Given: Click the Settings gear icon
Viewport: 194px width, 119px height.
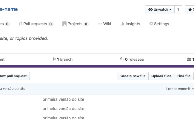Looking at the screenshot, I should (151, 24).
